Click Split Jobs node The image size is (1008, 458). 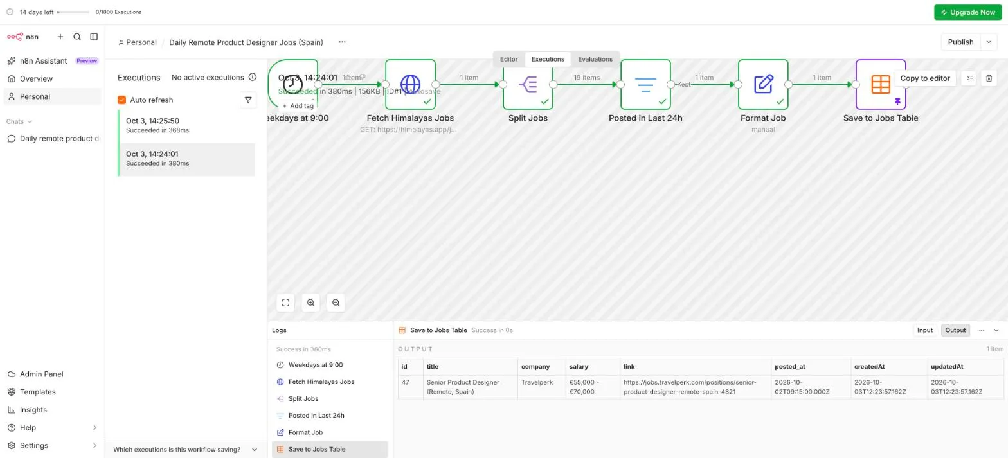click(x=528, y=84)
